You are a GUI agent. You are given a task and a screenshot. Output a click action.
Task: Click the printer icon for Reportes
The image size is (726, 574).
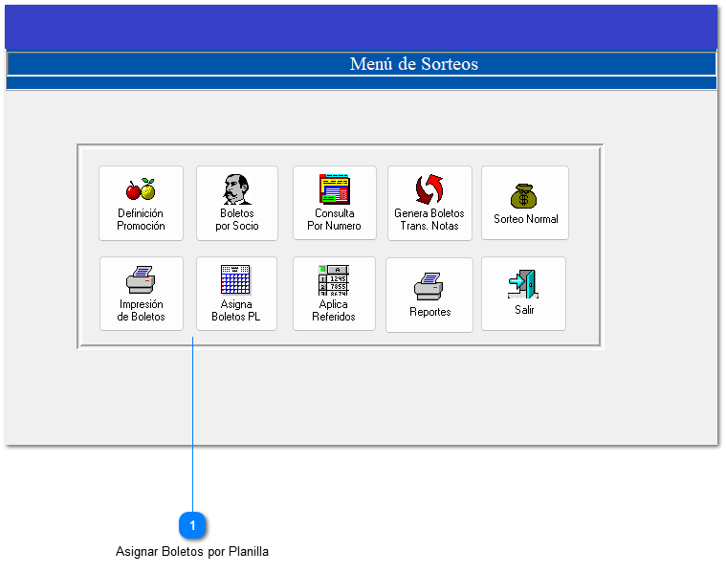[x=429, y=286]
